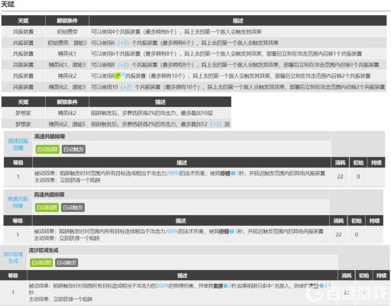Click 流沙区域生成 skill title text
The width and height of the screenshot is (391, 306).
click(x=44, y=250)
